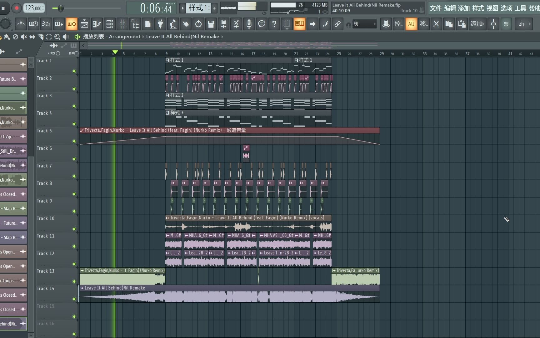Toggle mute switch for Track 1
The height and width of the screenshot is (338, 540).
pyautogui.click(x=74, y=71)
